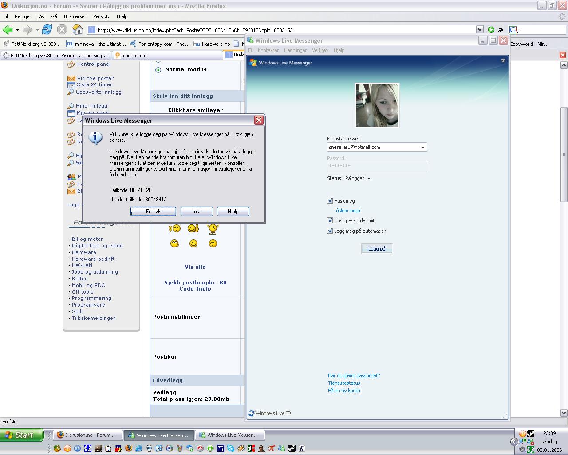Image resolution: width=568 pixels, height=455 pixels.
Task: Click the Vis nye poster envelope icon
Action: click(71, 78)
